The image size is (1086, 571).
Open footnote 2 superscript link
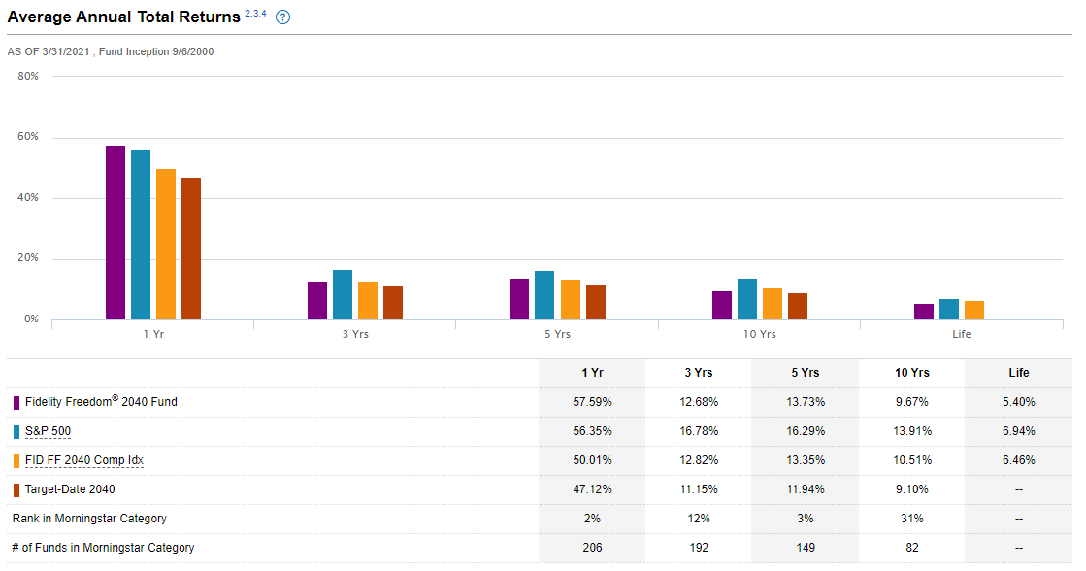point(248,13)
